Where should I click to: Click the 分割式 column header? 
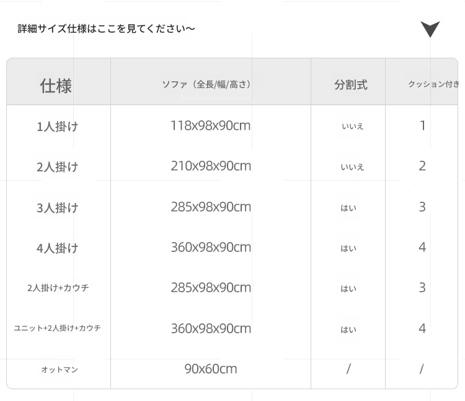(351, 85)
